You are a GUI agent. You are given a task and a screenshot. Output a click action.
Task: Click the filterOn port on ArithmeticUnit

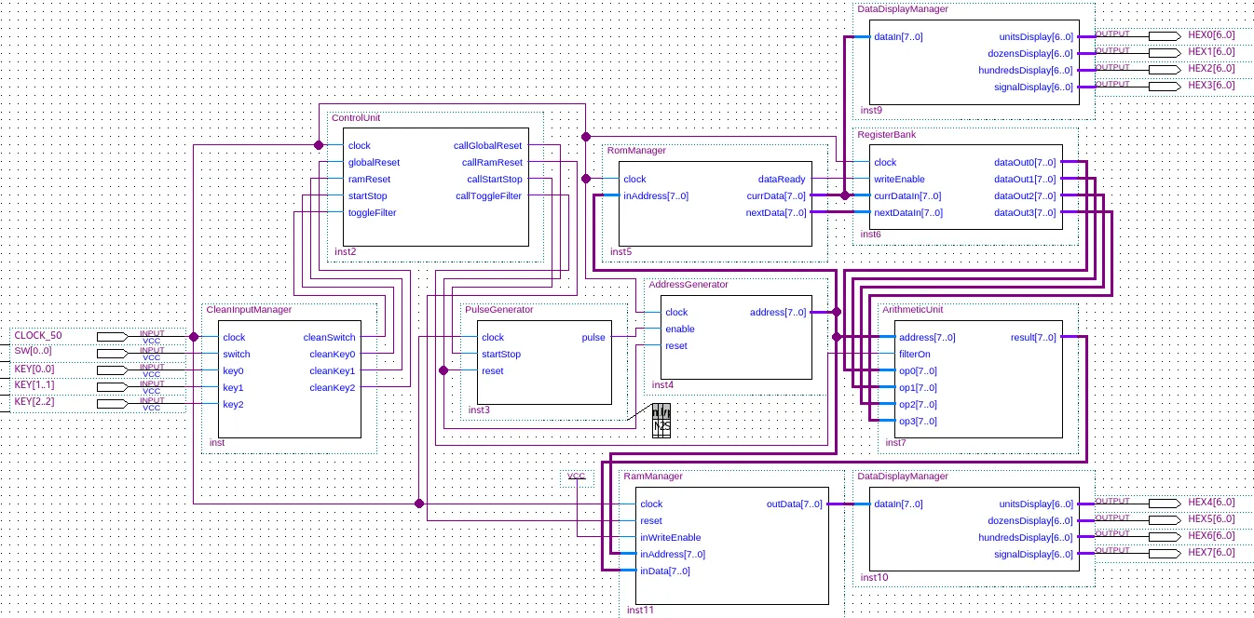coord(915,354)
